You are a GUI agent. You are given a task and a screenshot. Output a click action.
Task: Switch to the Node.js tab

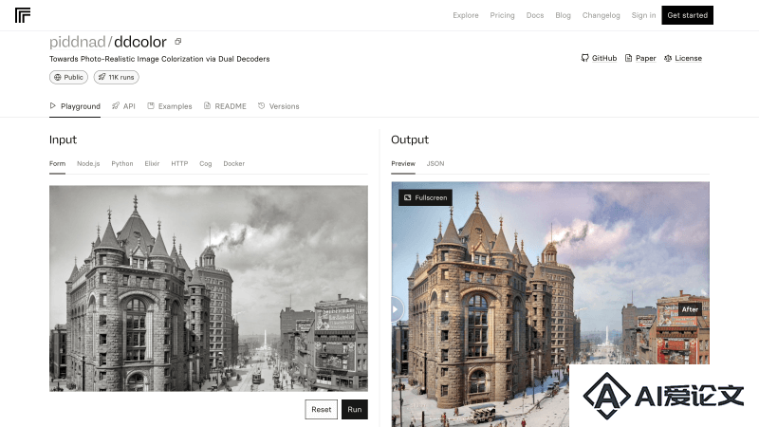coord(88,163)
